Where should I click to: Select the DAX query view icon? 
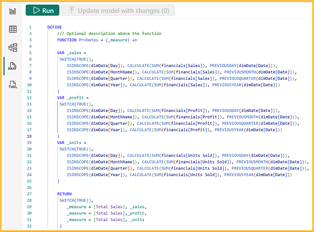[x=13, y=66]
